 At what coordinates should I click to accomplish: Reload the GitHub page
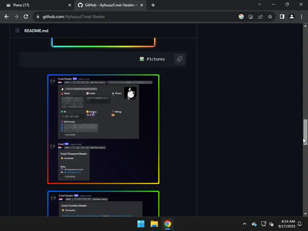click(x=26, y=17)
